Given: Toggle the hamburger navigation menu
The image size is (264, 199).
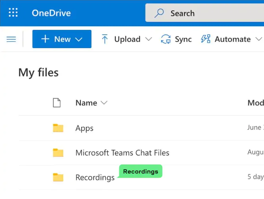Looking at the screenshot, I should coord(11,39).
